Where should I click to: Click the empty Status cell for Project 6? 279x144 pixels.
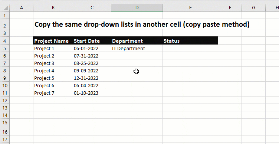pyautogui.click(x=190, y=86)
